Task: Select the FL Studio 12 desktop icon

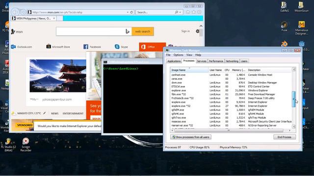Action: 8,145
